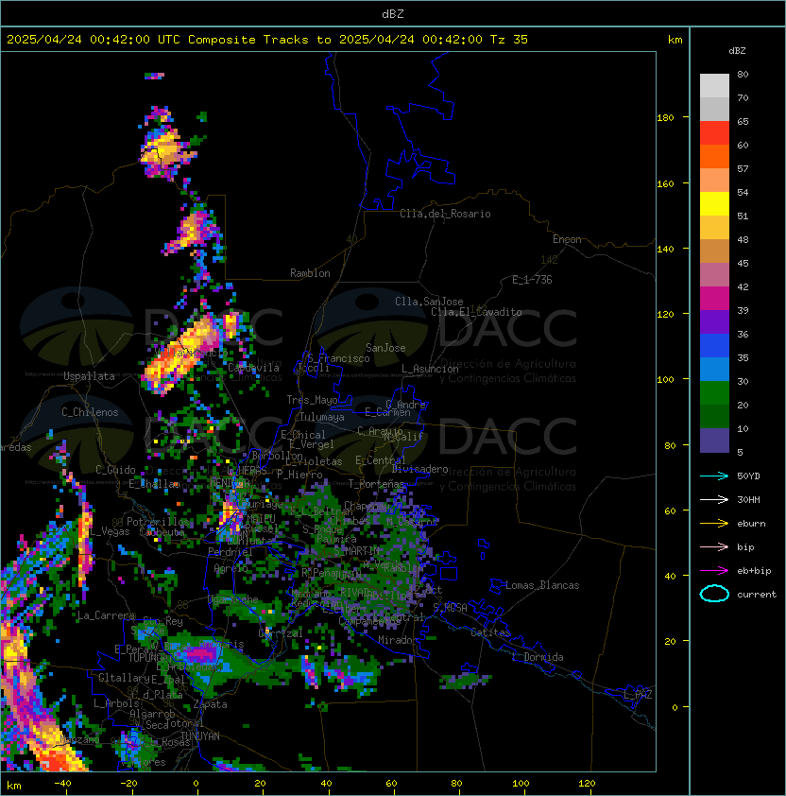This screenshot has height=796, width=786.
Task: Click the 'dBZ' title at top center
Action: point(393,13)
